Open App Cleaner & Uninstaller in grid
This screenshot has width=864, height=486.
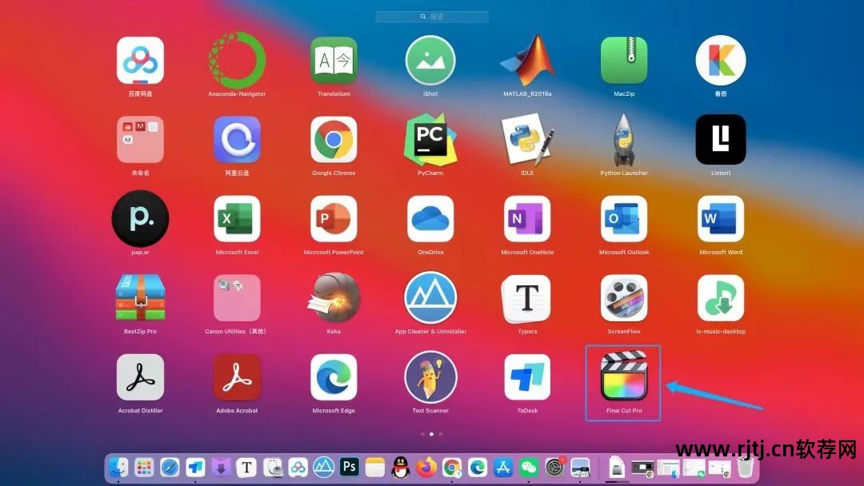click(x=430, y=298)
